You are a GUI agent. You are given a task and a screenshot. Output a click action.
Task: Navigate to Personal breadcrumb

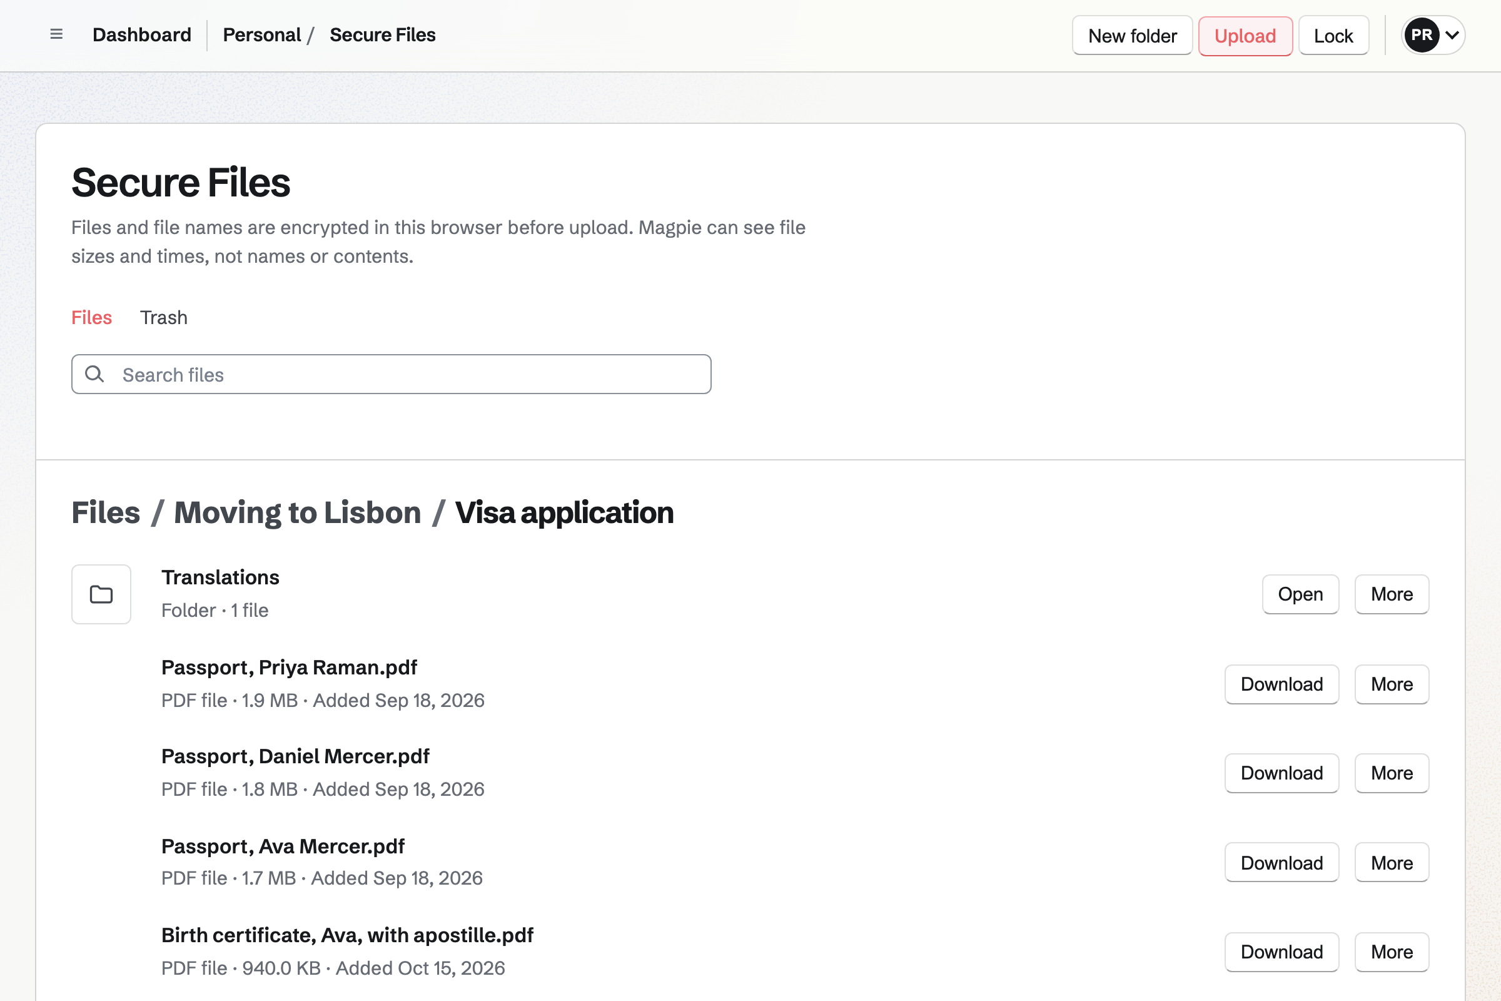pos(261,35)
